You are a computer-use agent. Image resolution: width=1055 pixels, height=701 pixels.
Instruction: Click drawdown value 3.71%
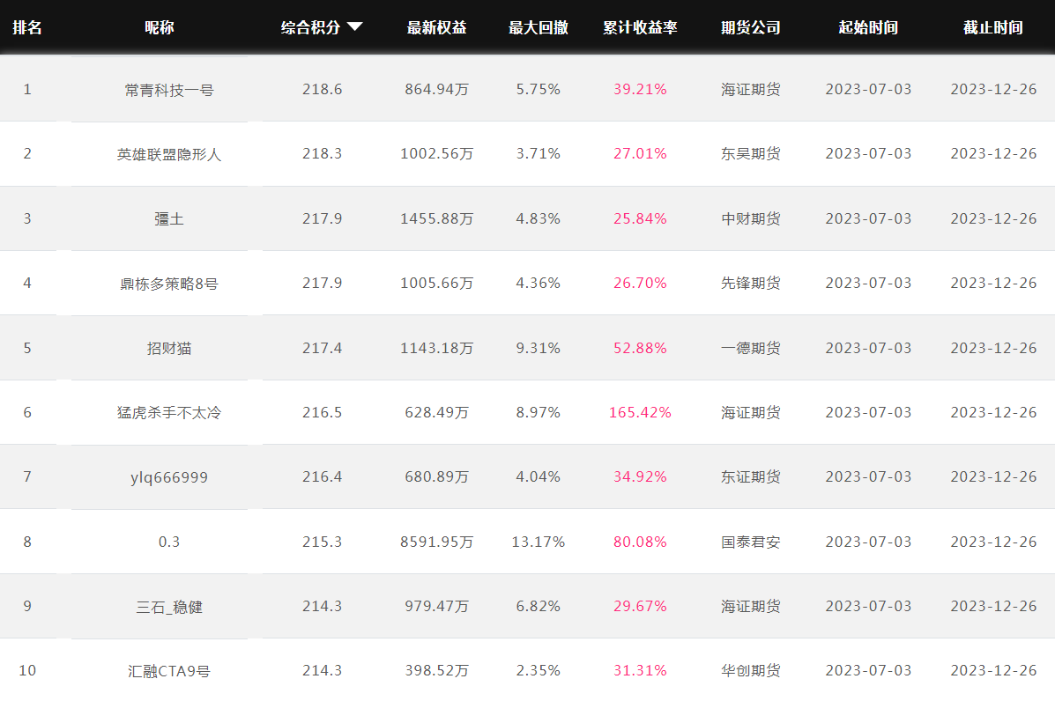click(x=539, y=154)
